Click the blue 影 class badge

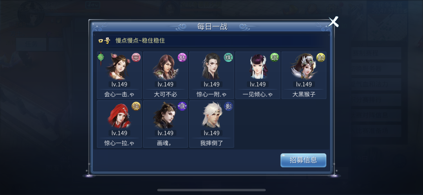(228, 106)
